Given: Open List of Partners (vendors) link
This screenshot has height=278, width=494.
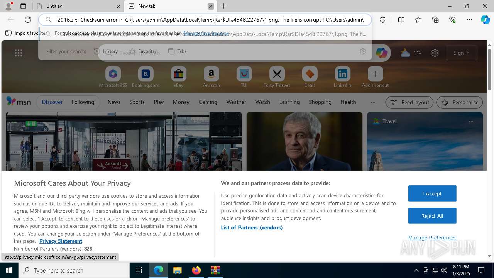Looking at the screenshot, I should (x=252, y=227).
